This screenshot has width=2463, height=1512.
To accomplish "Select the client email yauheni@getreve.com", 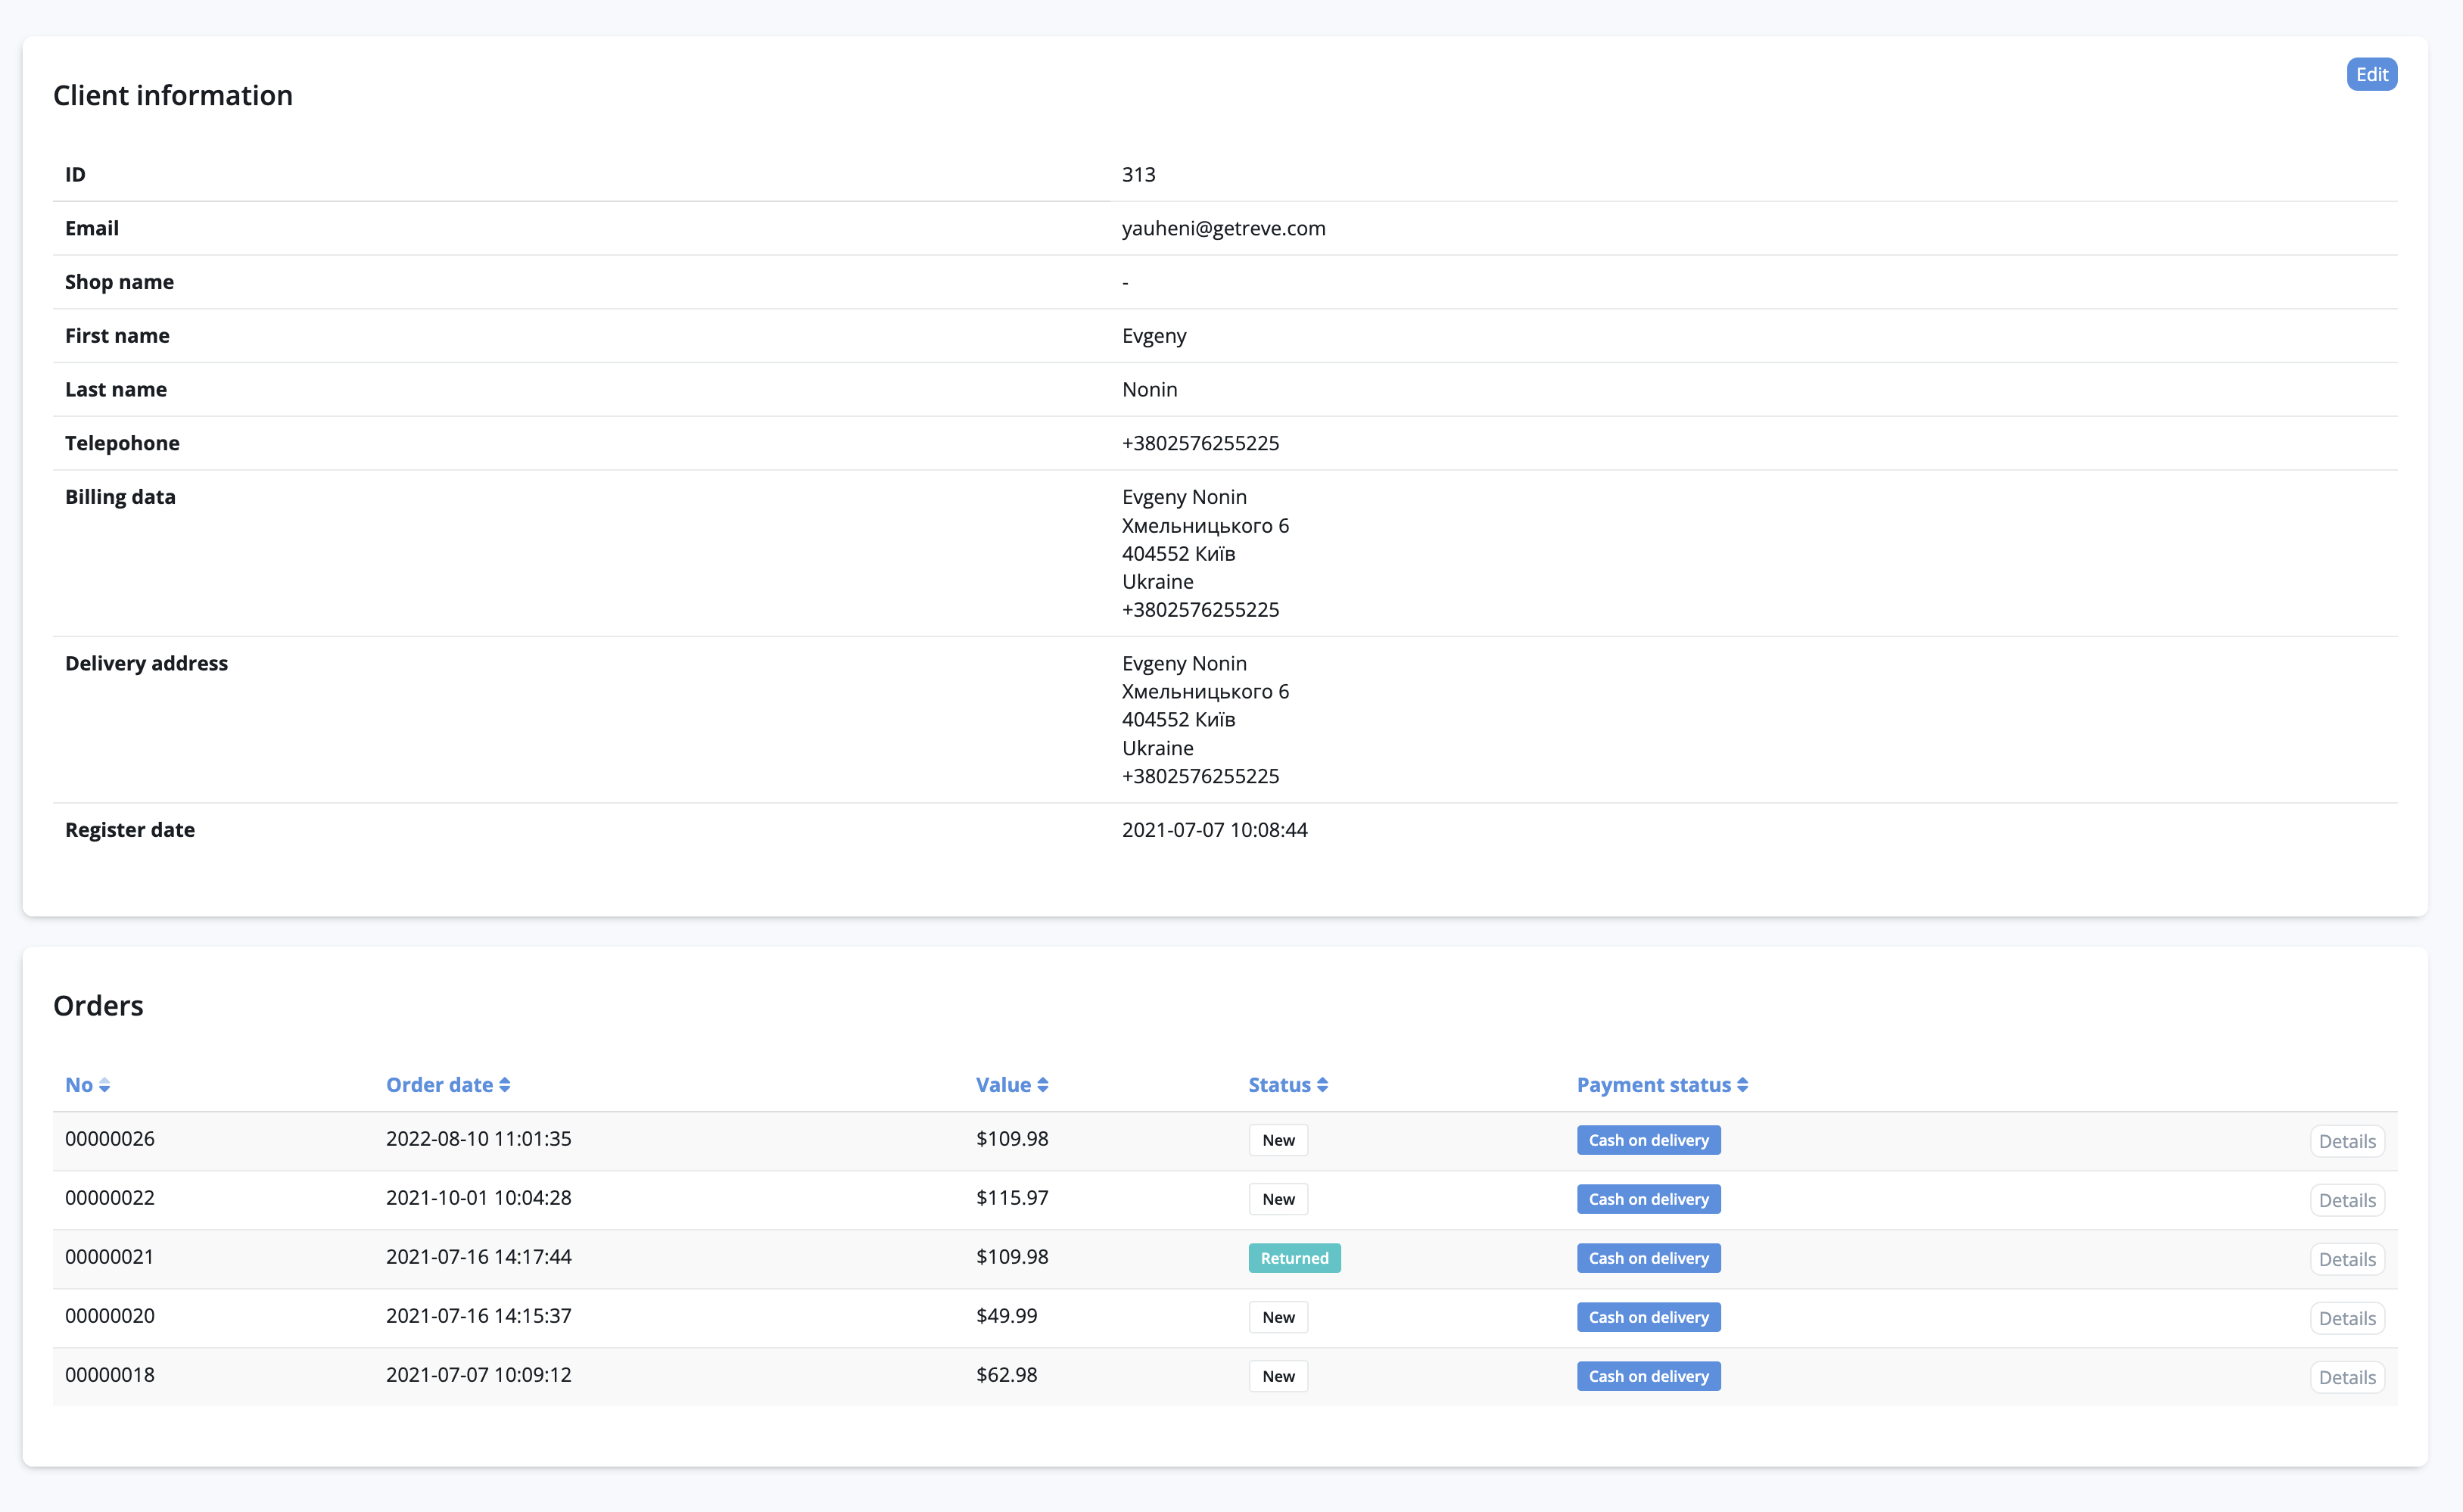I will point(1222,228).
